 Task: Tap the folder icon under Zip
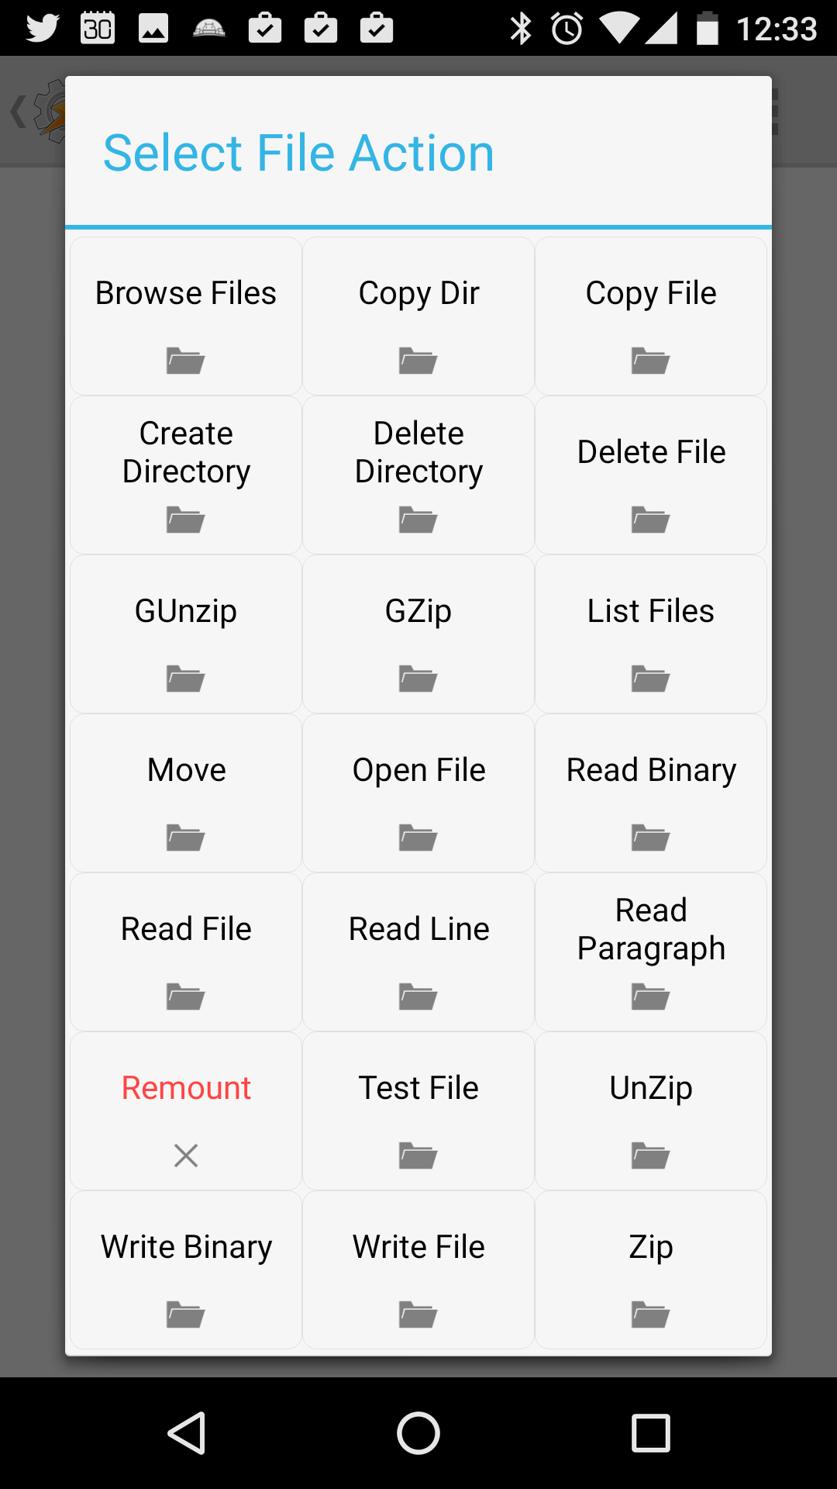(651, 1315)
